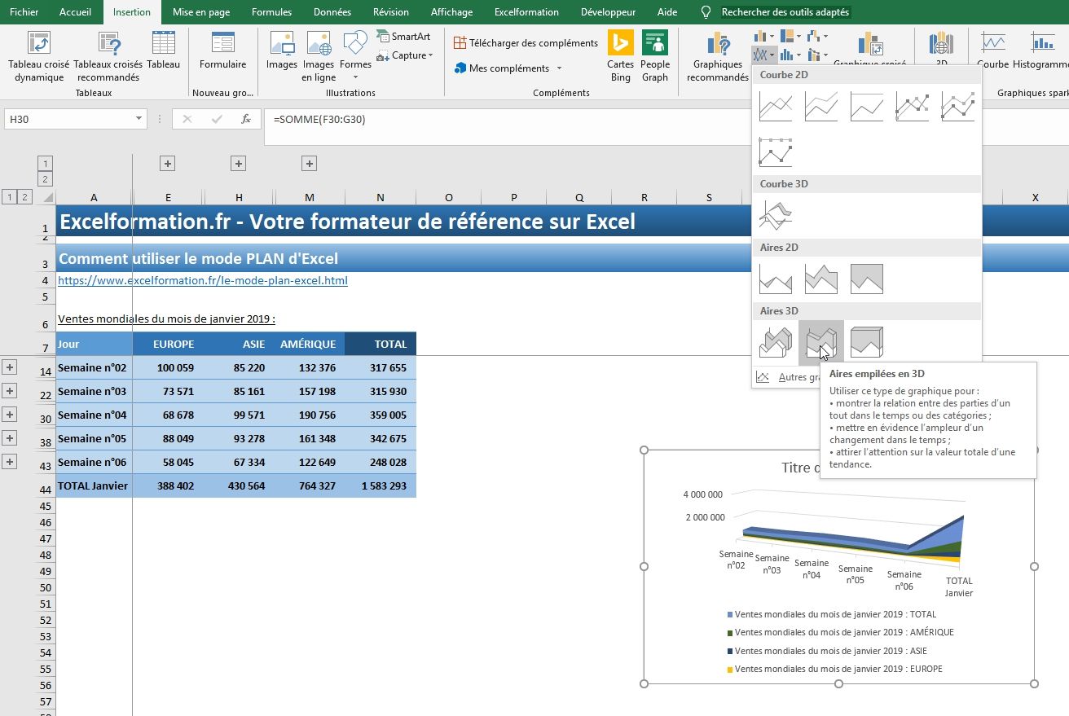Expand the Capture dropdown menu
The image size is (1069, 716).
pyautogui.click(x=411, y=55)
